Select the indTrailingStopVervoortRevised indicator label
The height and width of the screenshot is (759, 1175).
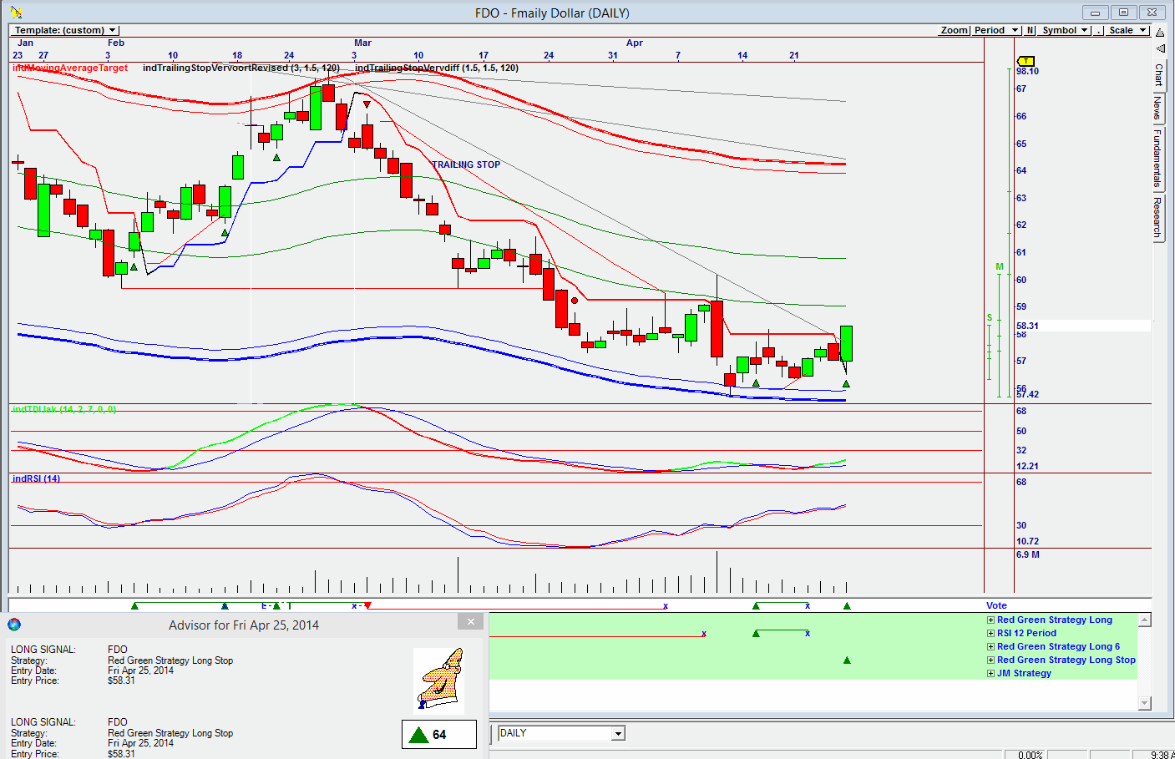pos(241,68)
